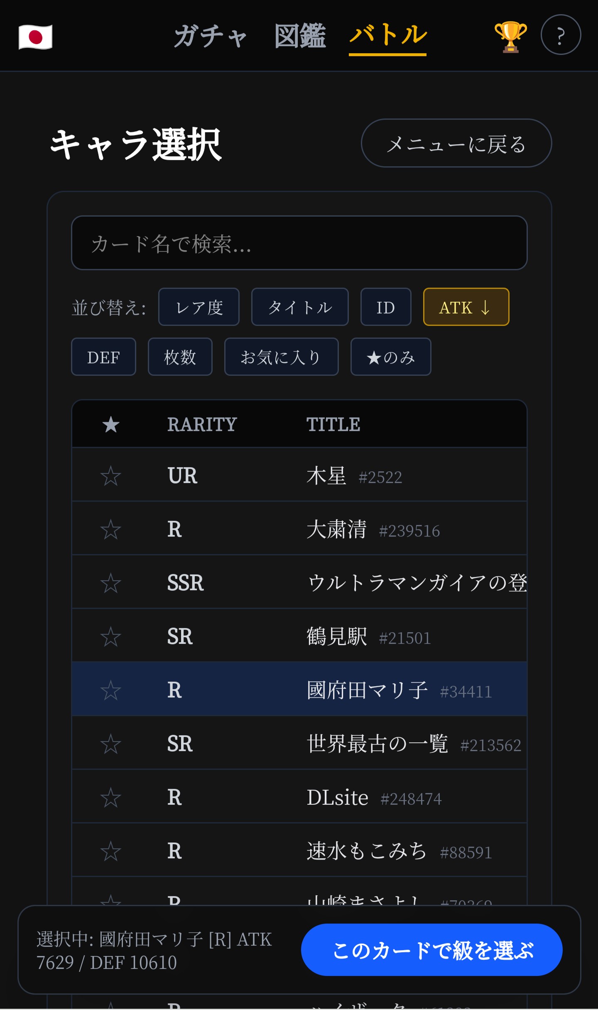Click このカードで級を選ぶ button
Screen dimensions: 598x1010
[x=431, y=950]
